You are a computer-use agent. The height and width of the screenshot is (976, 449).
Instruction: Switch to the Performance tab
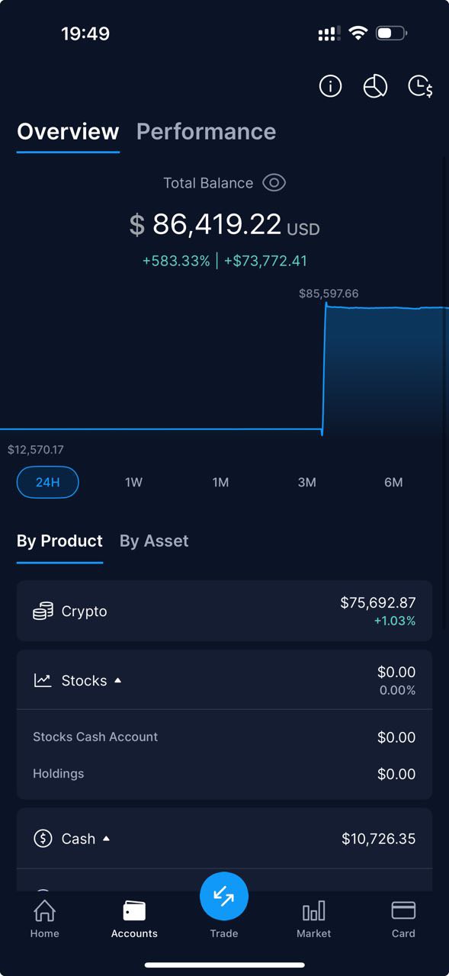206,131
